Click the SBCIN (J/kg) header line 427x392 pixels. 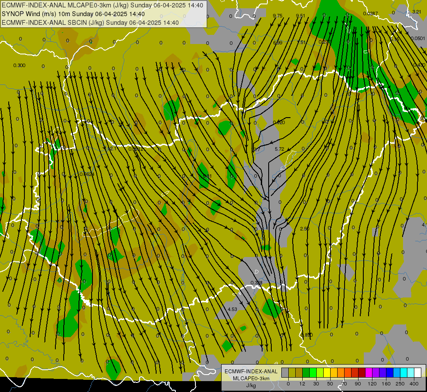[x=90, y=23]
